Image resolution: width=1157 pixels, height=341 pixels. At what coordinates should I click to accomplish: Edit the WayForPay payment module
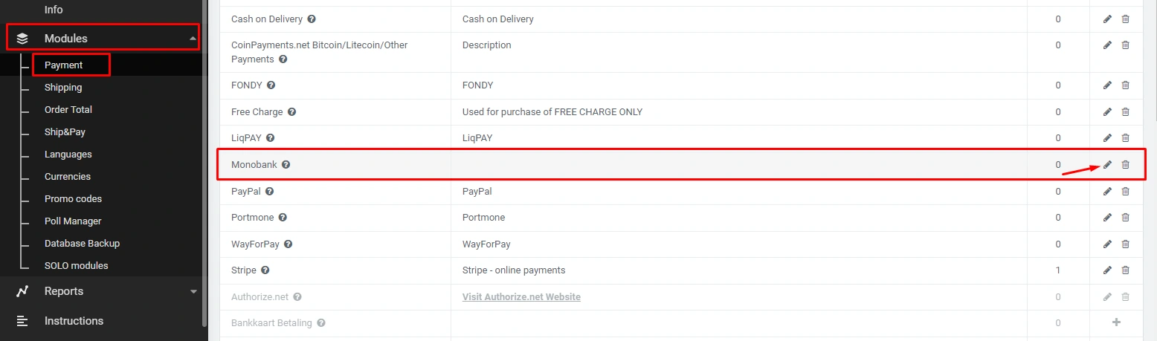pyautogui.click(x=1107, y=244)
